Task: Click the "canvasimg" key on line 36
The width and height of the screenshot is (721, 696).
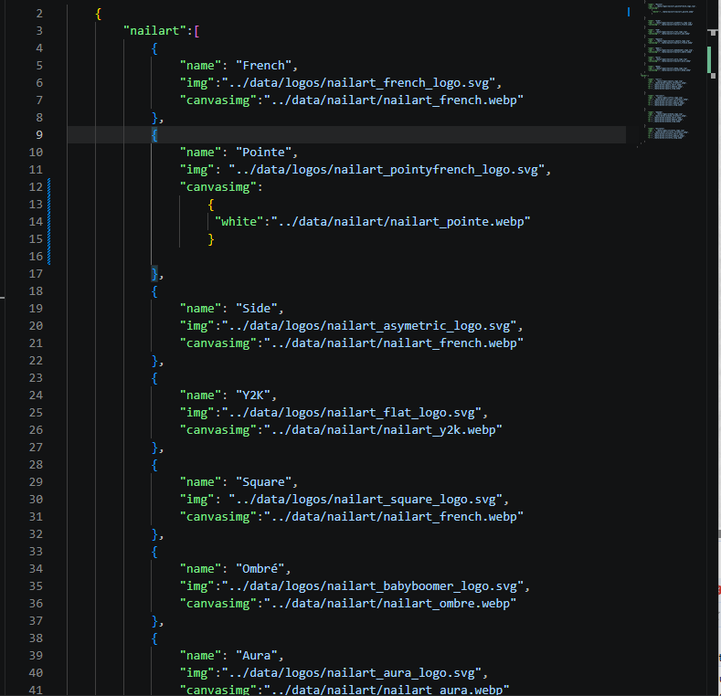Action: (218, 604)
